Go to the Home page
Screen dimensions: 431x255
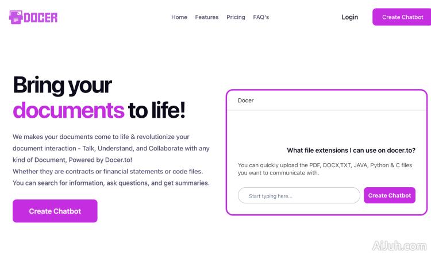[179, 17]
